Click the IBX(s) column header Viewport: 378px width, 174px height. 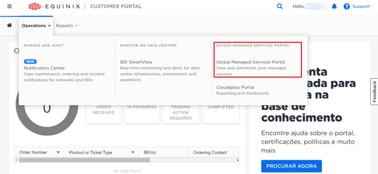click(x=163, y=152)
